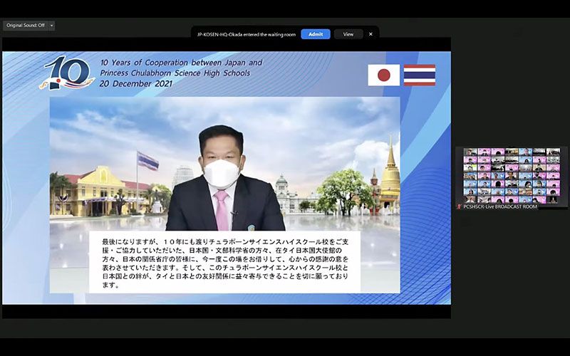The height and width of the screenshot is (356, 570).
Task: Click the 10-year anniversary logo
Action: 67,73
